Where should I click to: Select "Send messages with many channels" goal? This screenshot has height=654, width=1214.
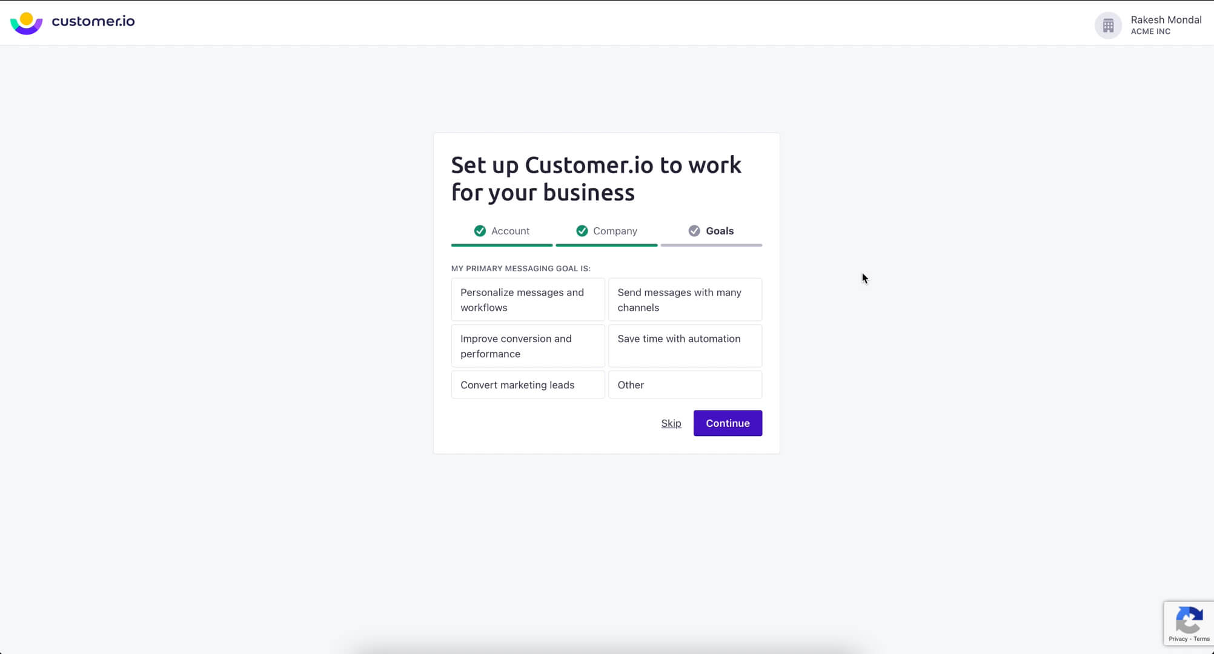(685, 300)
